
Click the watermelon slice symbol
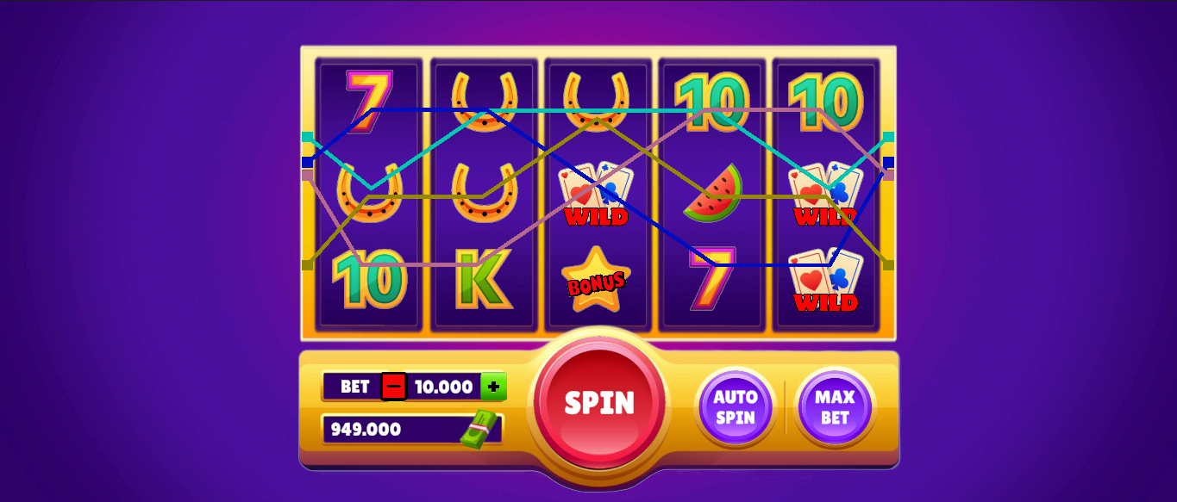[713, 194]
